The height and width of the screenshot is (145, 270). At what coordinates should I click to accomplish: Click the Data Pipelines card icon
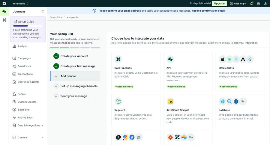tap(118, 59)
